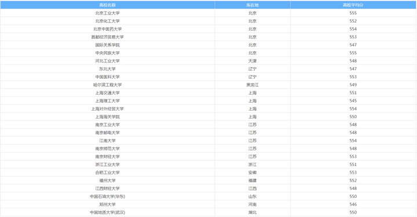Click 黑龙江 location in 哈尔滨工程大学 row
The width and height of the screenshot is (417, 217).
click(253, 84)
